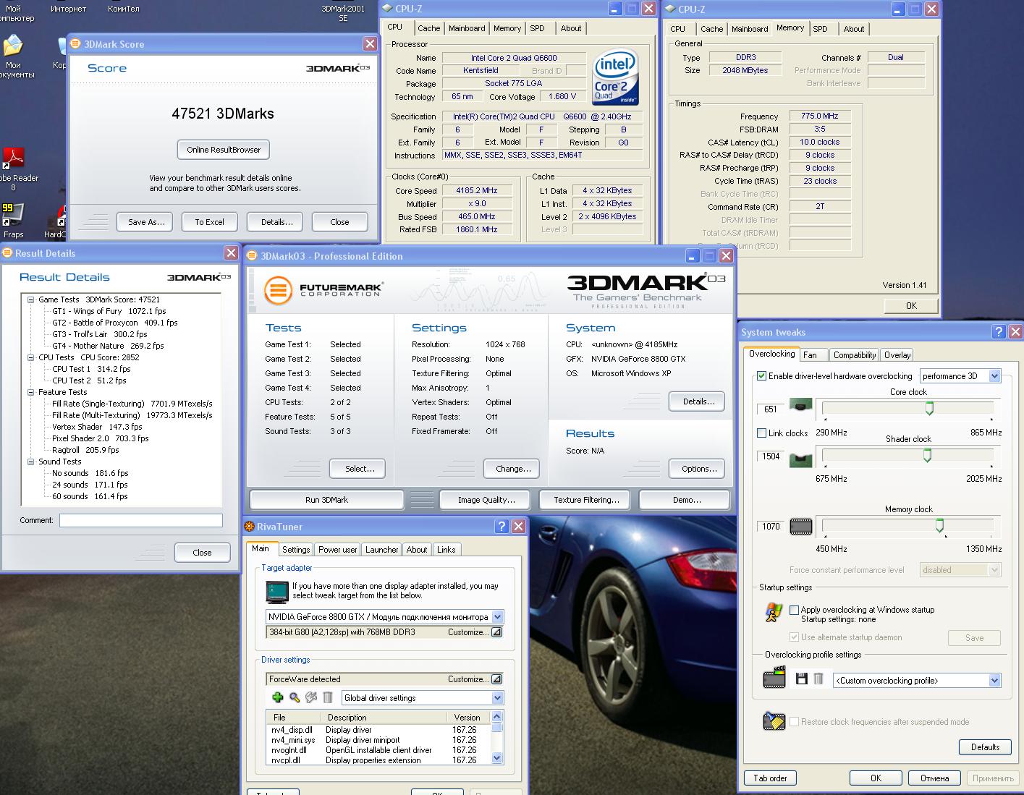Viewport: 1024px width, 795px height.
Task: Click the delete overclocking profile trash icon
Action: pyautogui.click(x=818, y=679)
